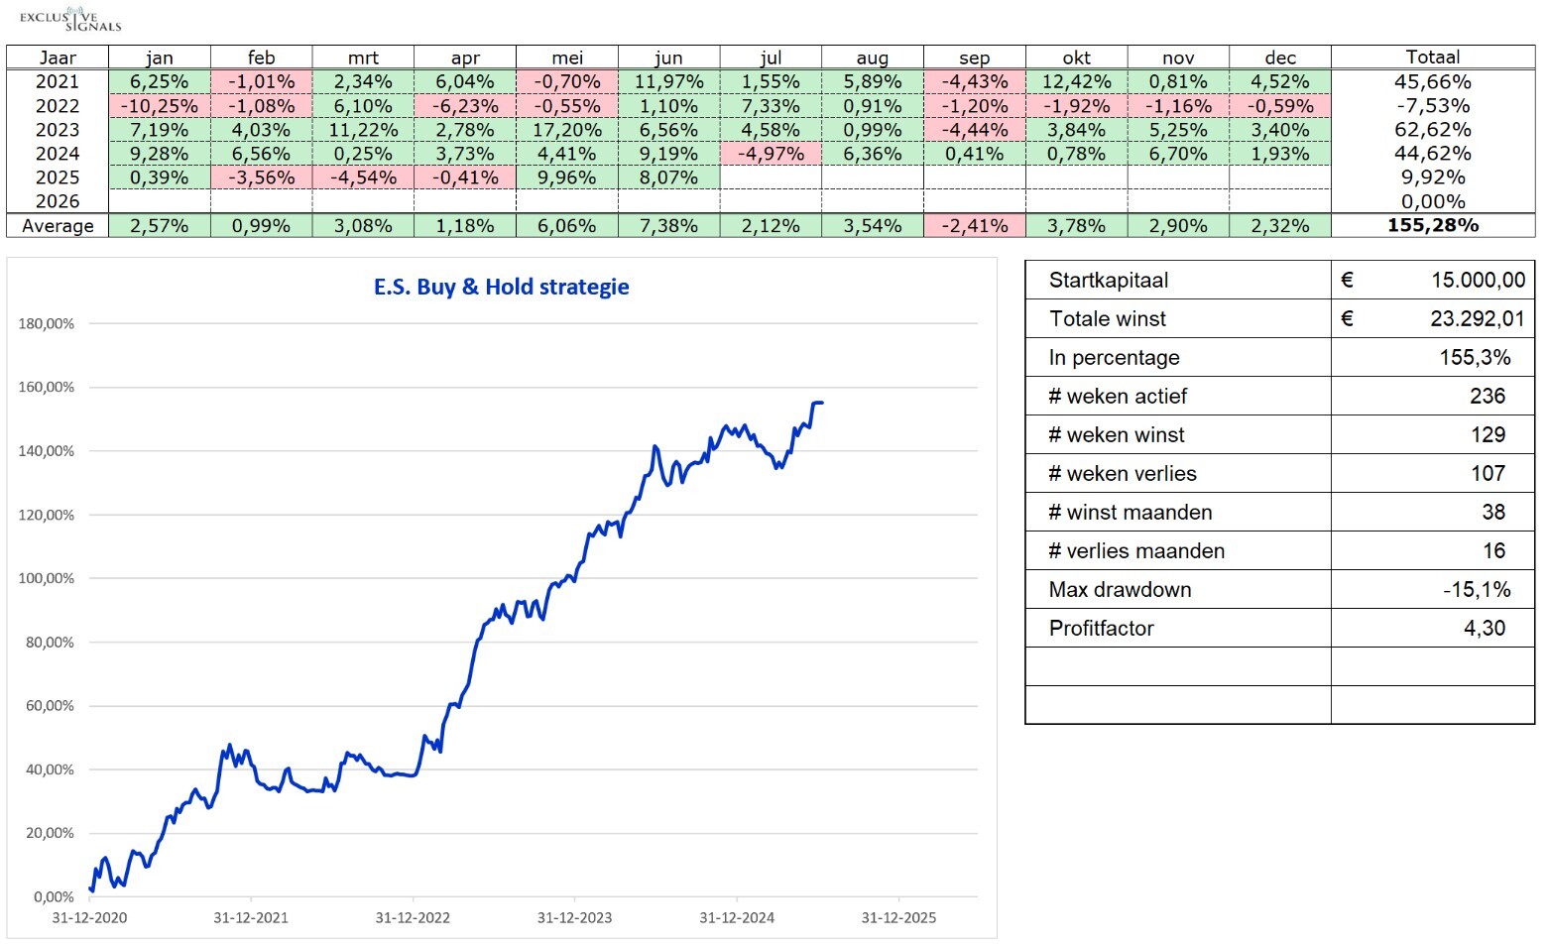Select the '# weken actief' value 236
Screen dimensions: 1548x946
1487,397
